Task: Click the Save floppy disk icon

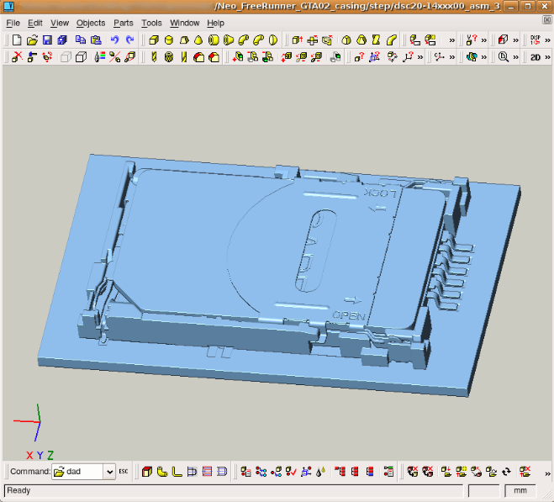Action: [x=47, y=40]
